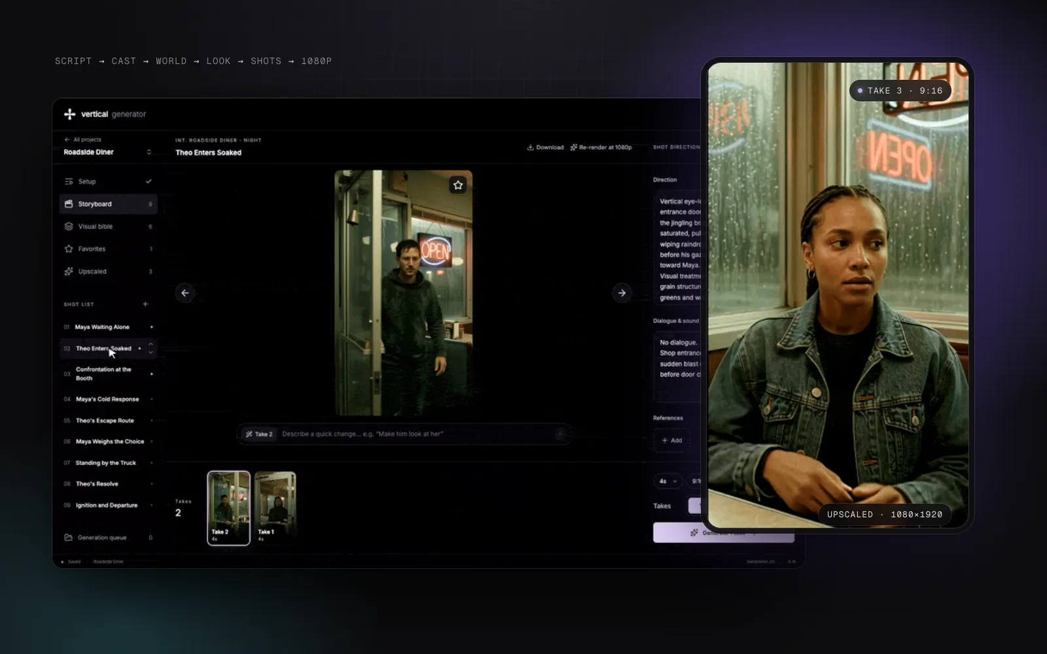Star the current take as favorite
The height and width of the screenshot is (654, 1047).
point(458,185)
